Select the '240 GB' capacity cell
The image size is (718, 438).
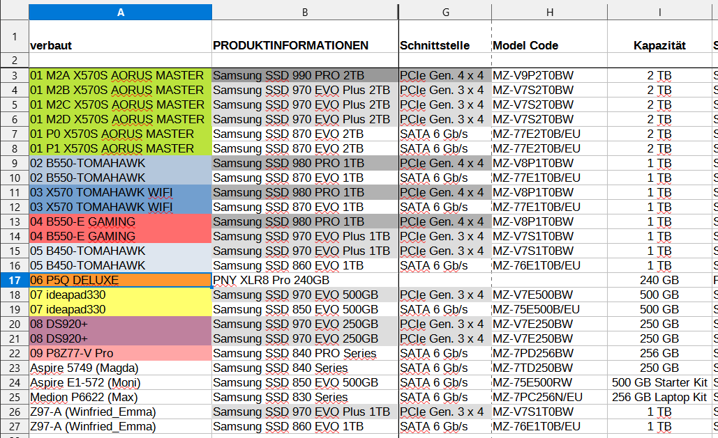click(659, 280)
